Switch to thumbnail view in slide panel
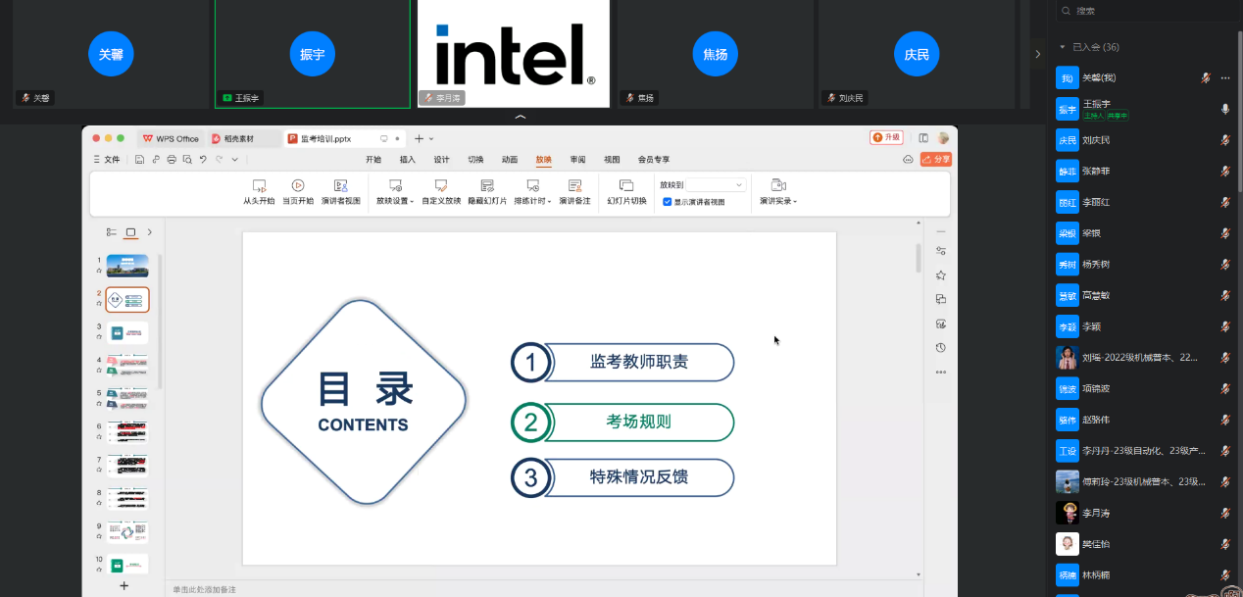The image size is (1243, 597). coord(130,232)
